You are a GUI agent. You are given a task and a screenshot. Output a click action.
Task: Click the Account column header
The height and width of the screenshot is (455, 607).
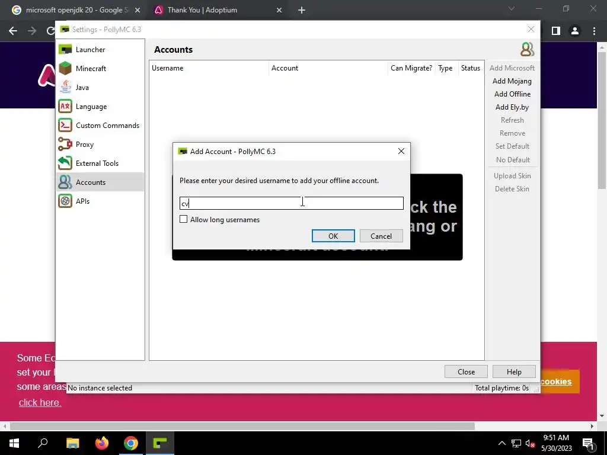tap(328, 68)
